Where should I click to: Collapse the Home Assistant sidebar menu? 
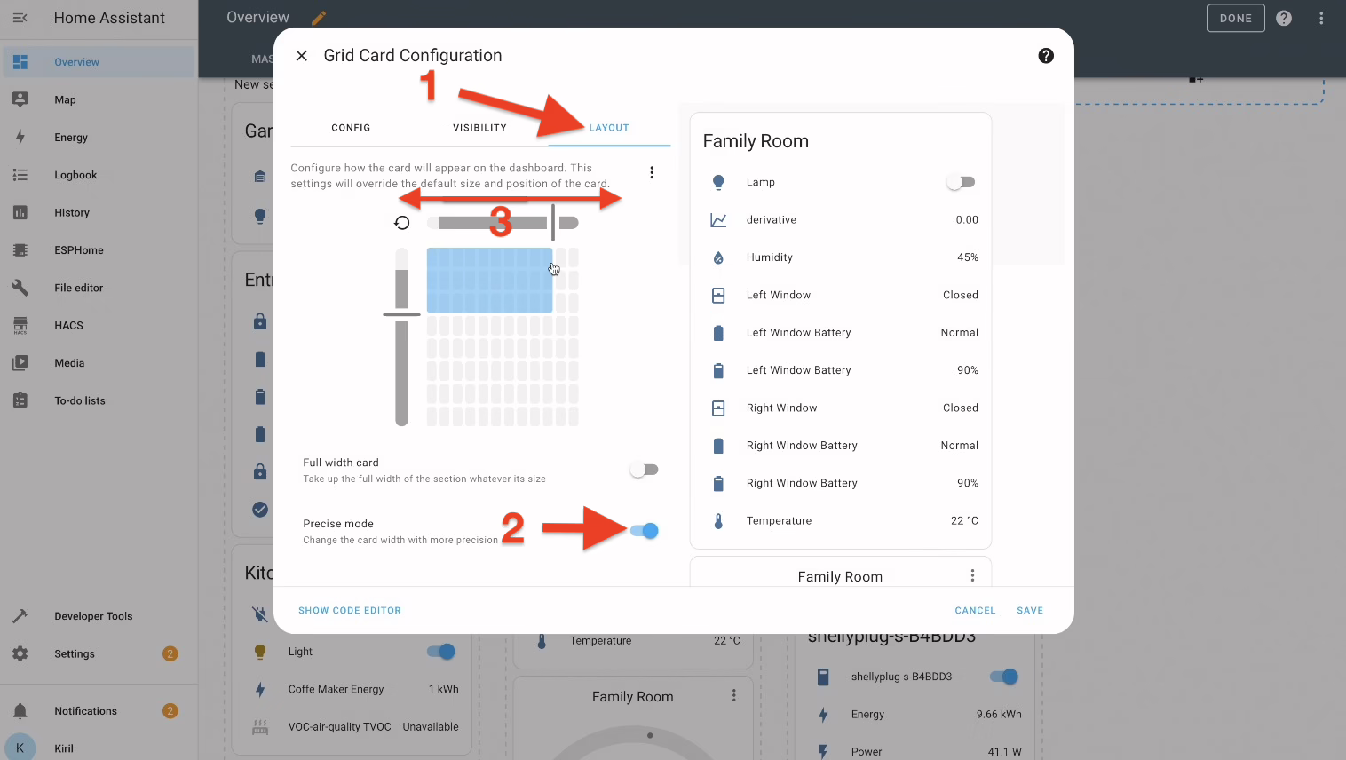click(20, 18)
